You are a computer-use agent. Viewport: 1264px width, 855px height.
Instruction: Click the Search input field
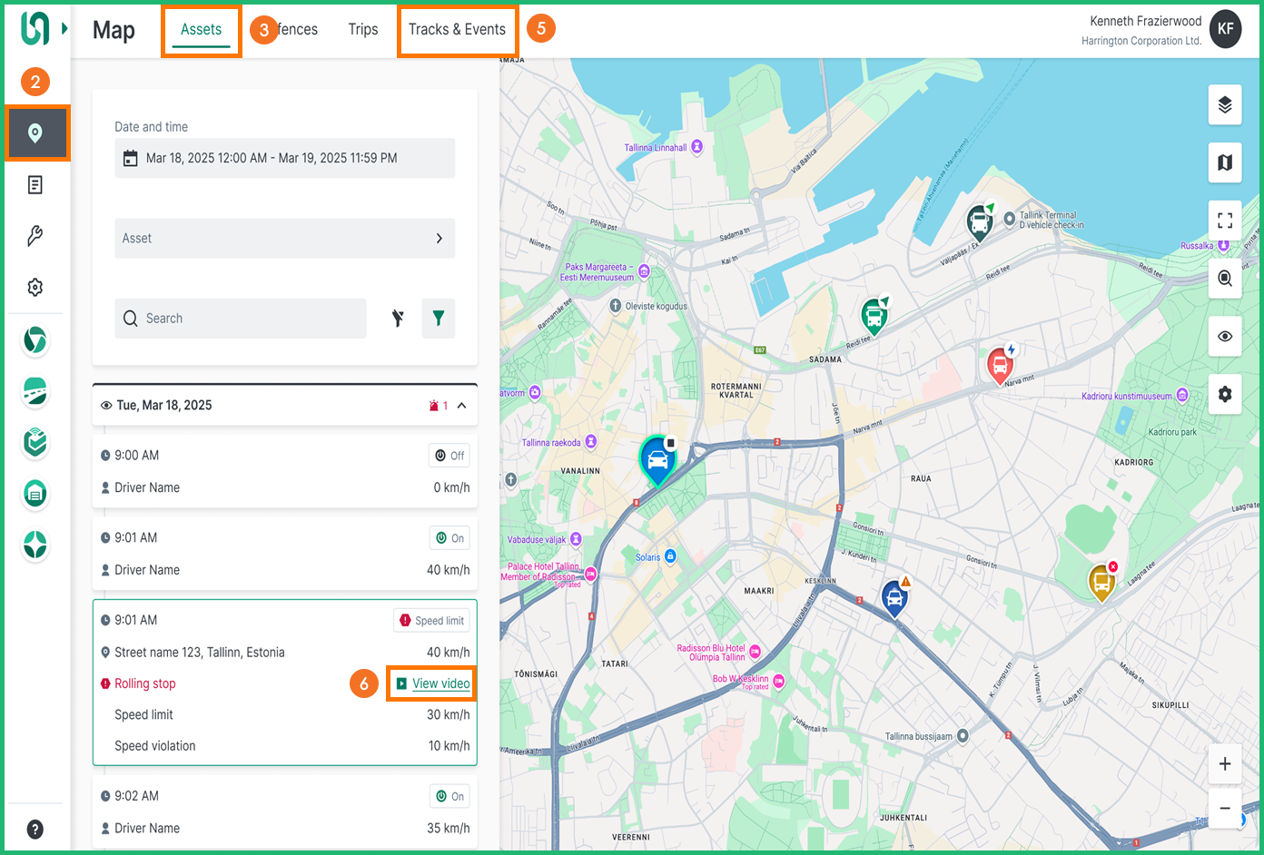point(241,319)
